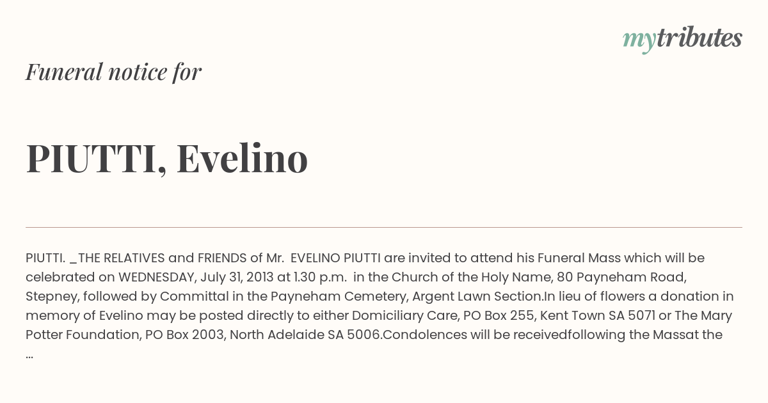Click the words "Funeral Mass" in the notice
Viewport: 768px width, 403px height.
click(578, 258)
